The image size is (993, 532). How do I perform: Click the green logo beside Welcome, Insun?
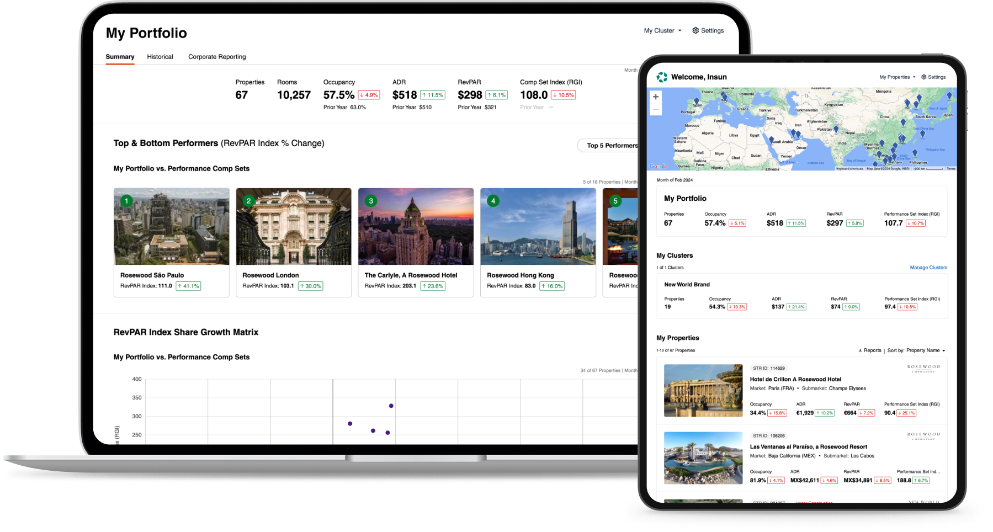tap(662, 77)
